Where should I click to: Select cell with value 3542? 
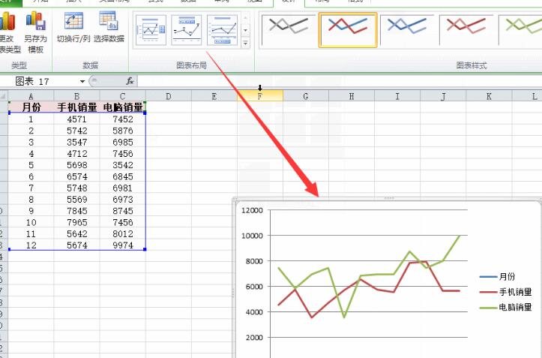tap(123, 165)
